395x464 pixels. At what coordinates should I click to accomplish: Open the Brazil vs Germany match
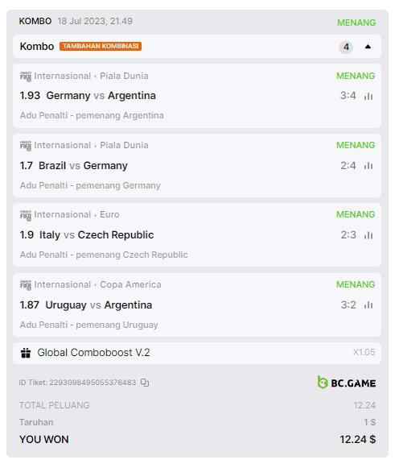(83, 165)
